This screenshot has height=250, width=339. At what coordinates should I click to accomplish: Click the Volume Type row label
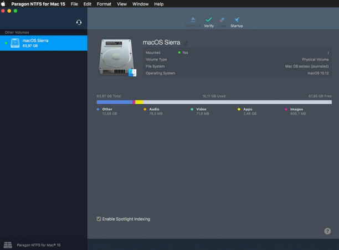pos(156,59)
